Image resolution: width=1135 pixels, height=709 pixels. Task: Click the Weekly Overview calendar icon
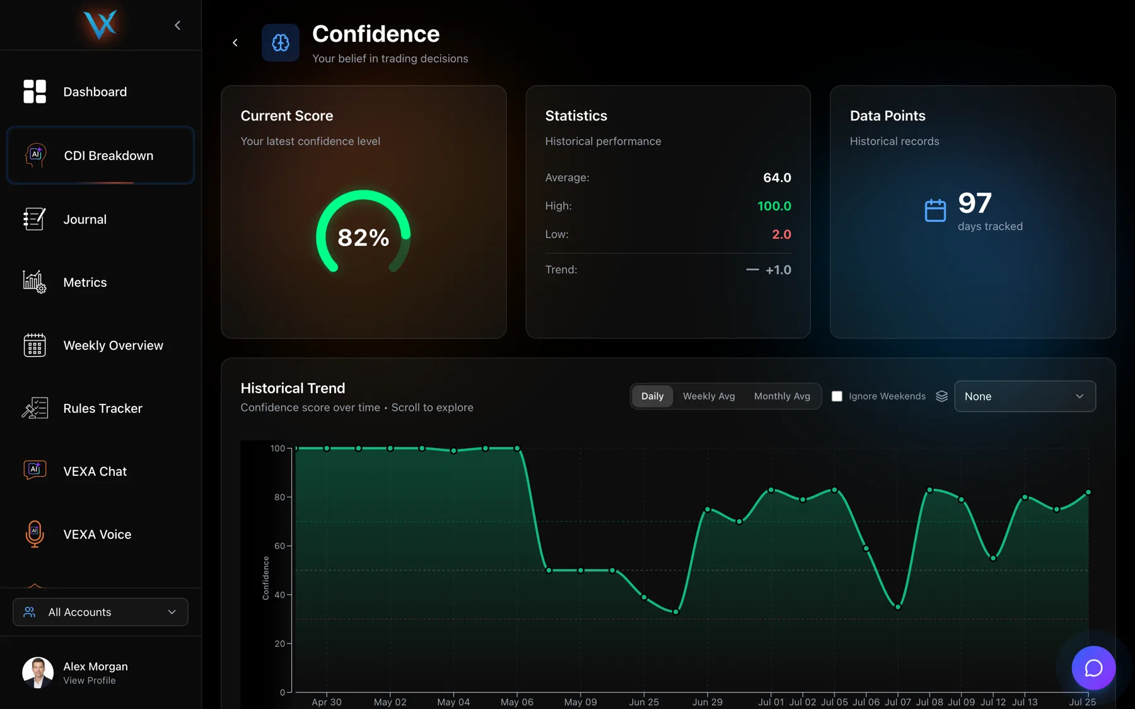point(35,345)
